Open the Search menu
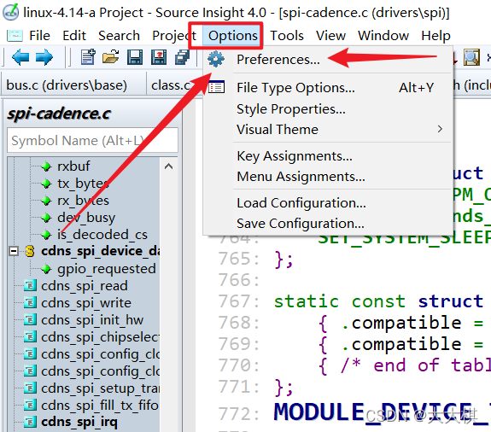 click(x=119, y=36)
